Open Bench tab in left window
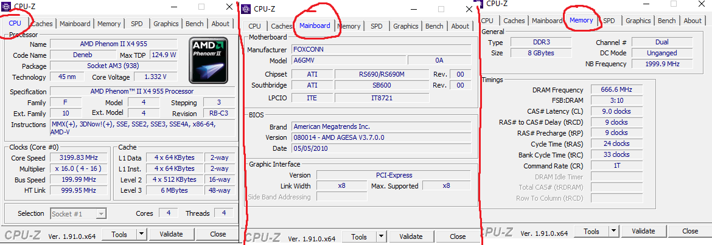 click(195, 24)
